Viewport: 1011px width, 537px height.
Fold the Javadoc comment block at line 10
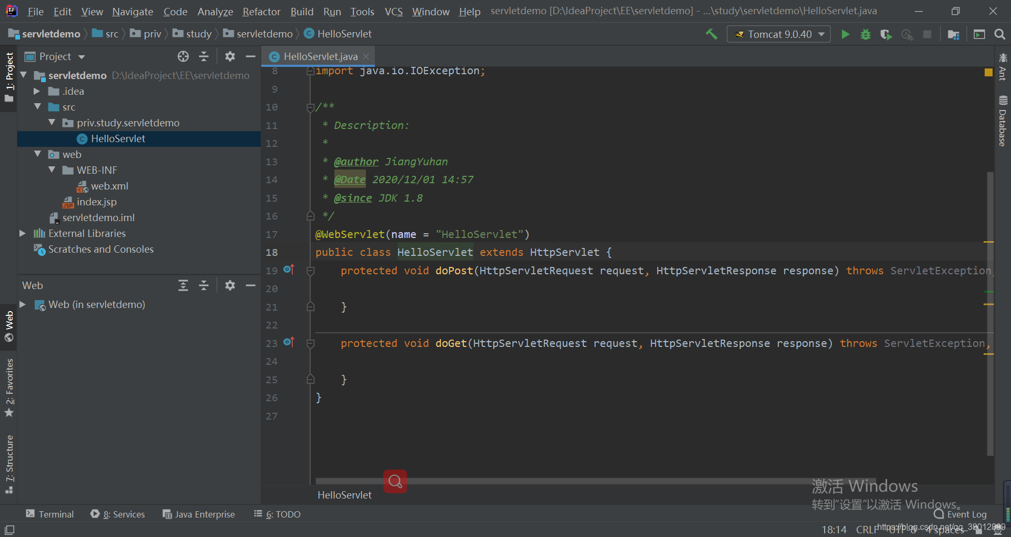pyautogui.click(x=310, y=107)
